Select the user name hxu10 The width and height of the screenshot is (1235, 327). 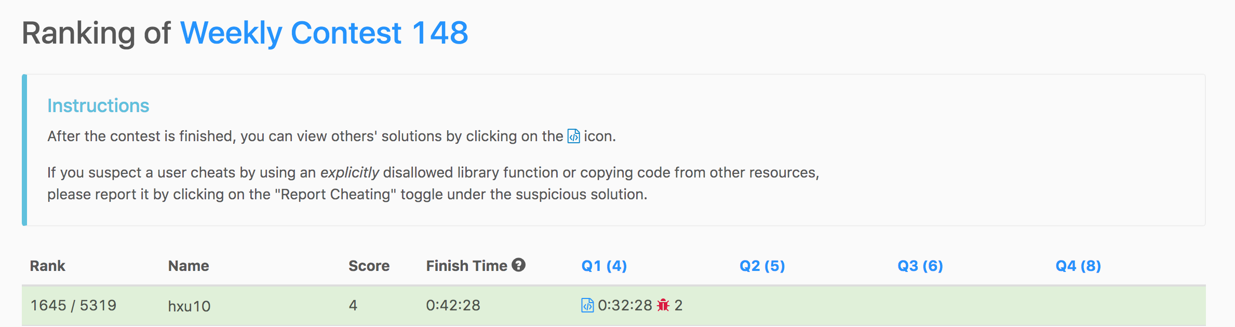click(x=189, y=306)
